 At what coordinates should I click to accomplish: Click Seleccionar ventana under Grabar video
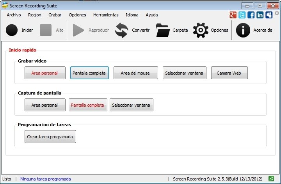(184, 73)
